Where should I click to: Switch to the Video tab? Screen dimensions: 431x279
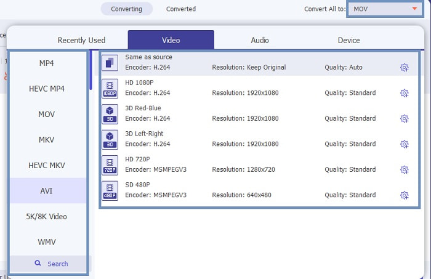point(171,40)
